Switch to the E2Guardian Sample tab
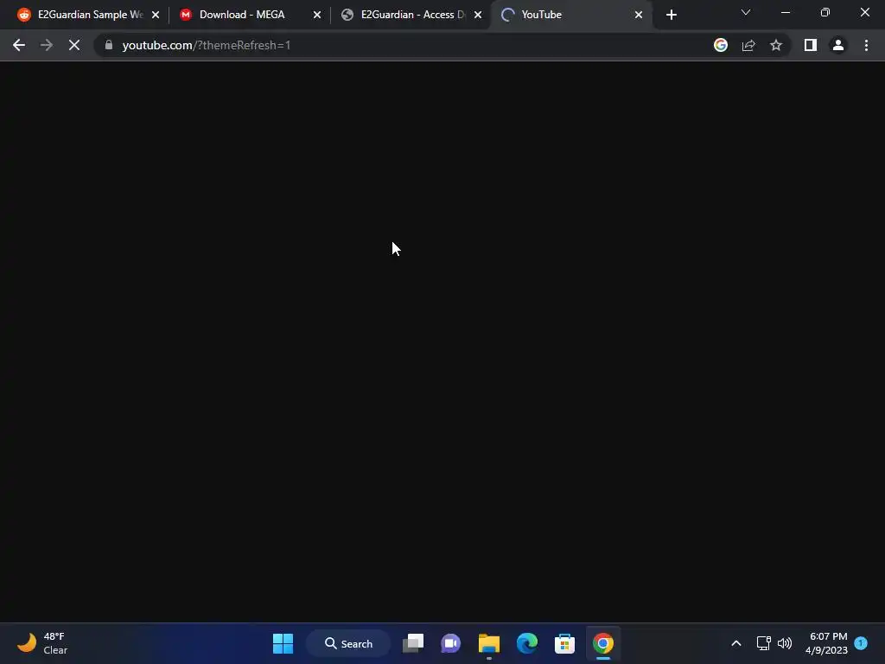The image size is (885, 664). pos(80,15)
